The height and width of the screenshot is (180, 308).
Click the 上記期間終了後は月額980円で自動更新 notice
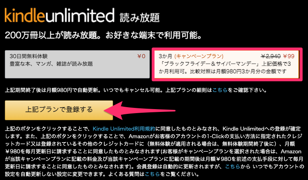(136, 90)
